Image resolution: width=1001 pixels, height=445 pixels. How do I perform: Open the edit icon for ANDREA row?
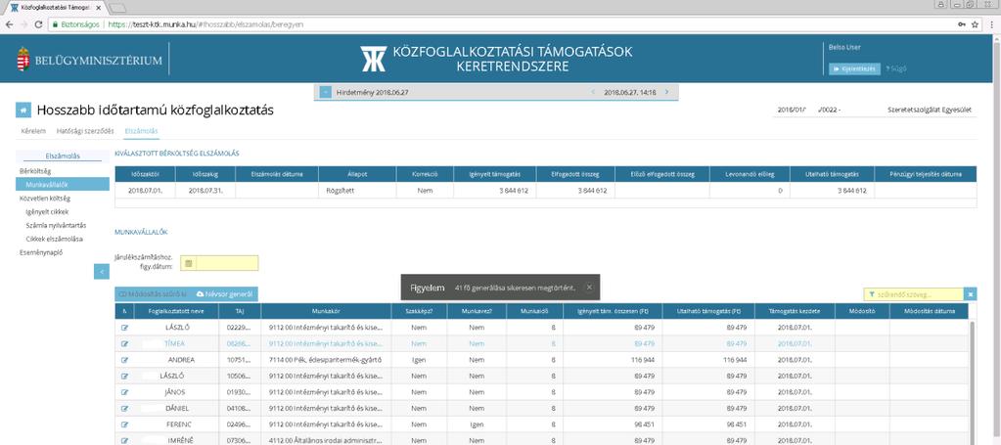click(124, 360)
